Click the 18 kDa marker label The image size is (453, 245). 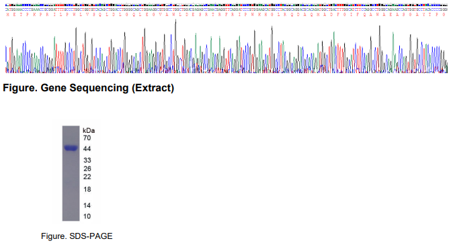(87, 189)
